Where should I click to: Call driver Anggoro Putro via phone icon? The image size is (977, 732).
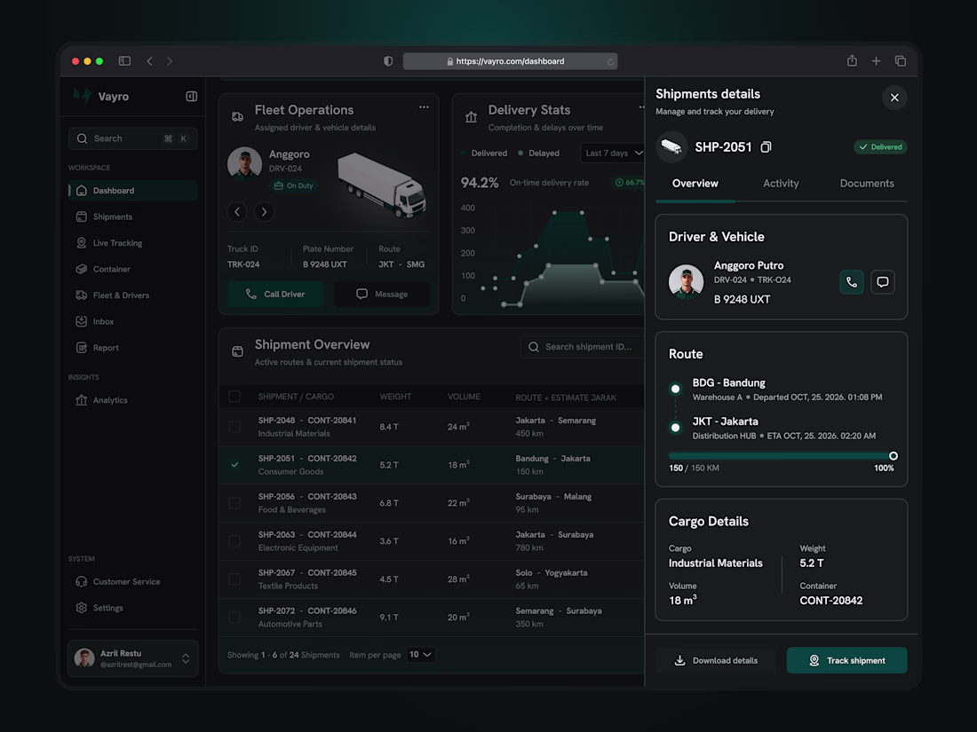851,282
